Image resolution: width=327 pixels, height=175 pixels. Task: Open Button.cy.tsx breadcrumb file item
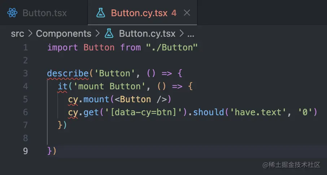click(x=147, y=33)
